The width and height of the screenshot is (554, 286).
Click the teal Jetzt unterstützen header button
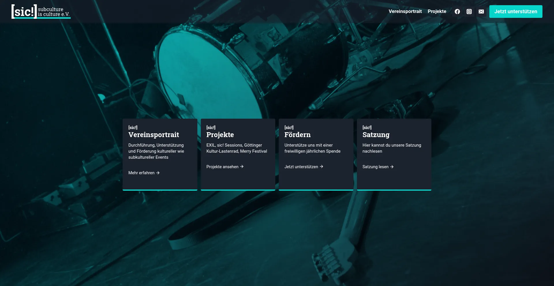pos(516,12)
